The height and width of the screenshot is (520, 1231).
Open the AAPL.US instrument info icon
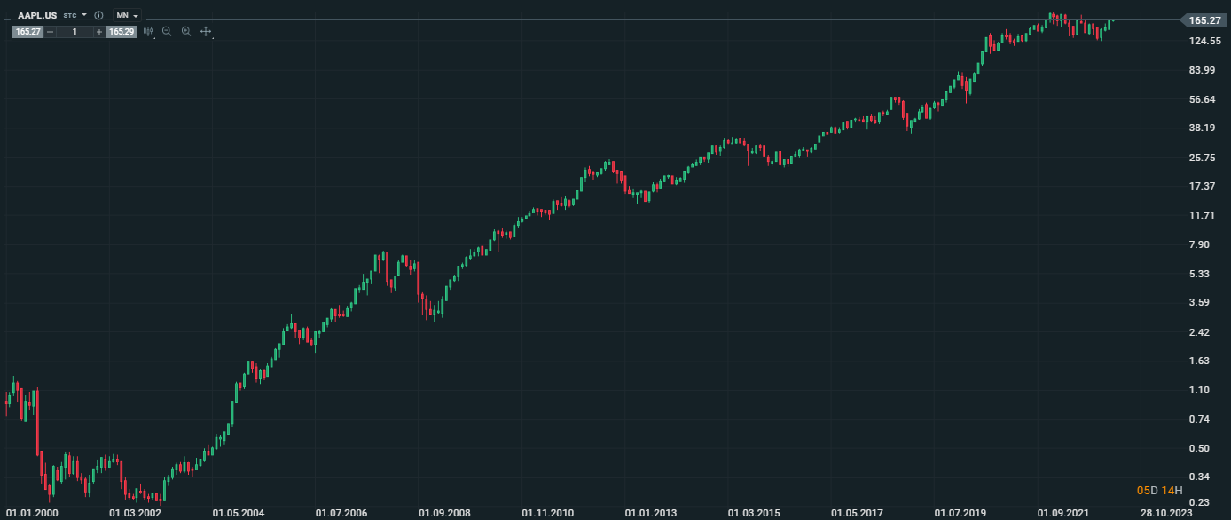[98, 16]
